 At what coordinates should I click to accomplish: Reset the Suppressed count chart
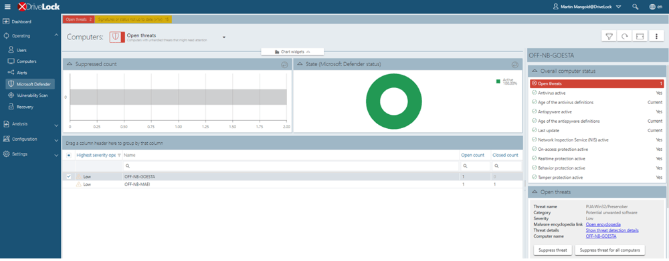pos(284,64)
